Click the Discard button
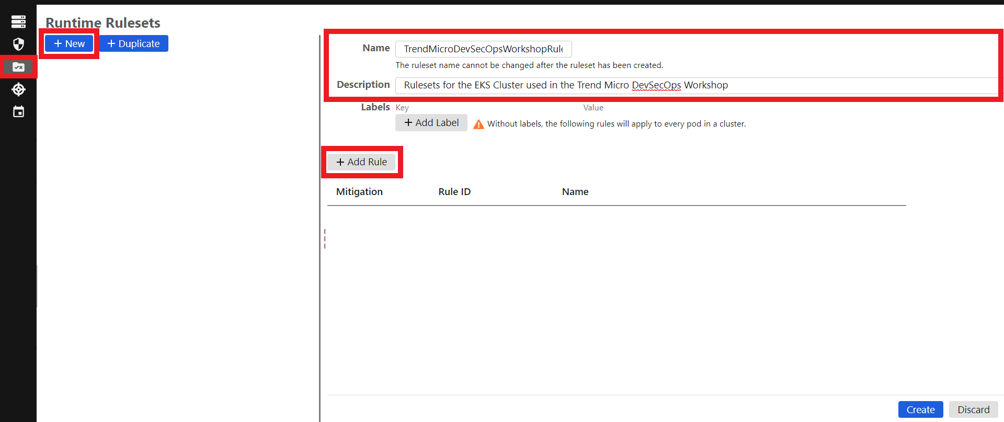This screenshot has width=1004, height=422. tap(973, 409)
